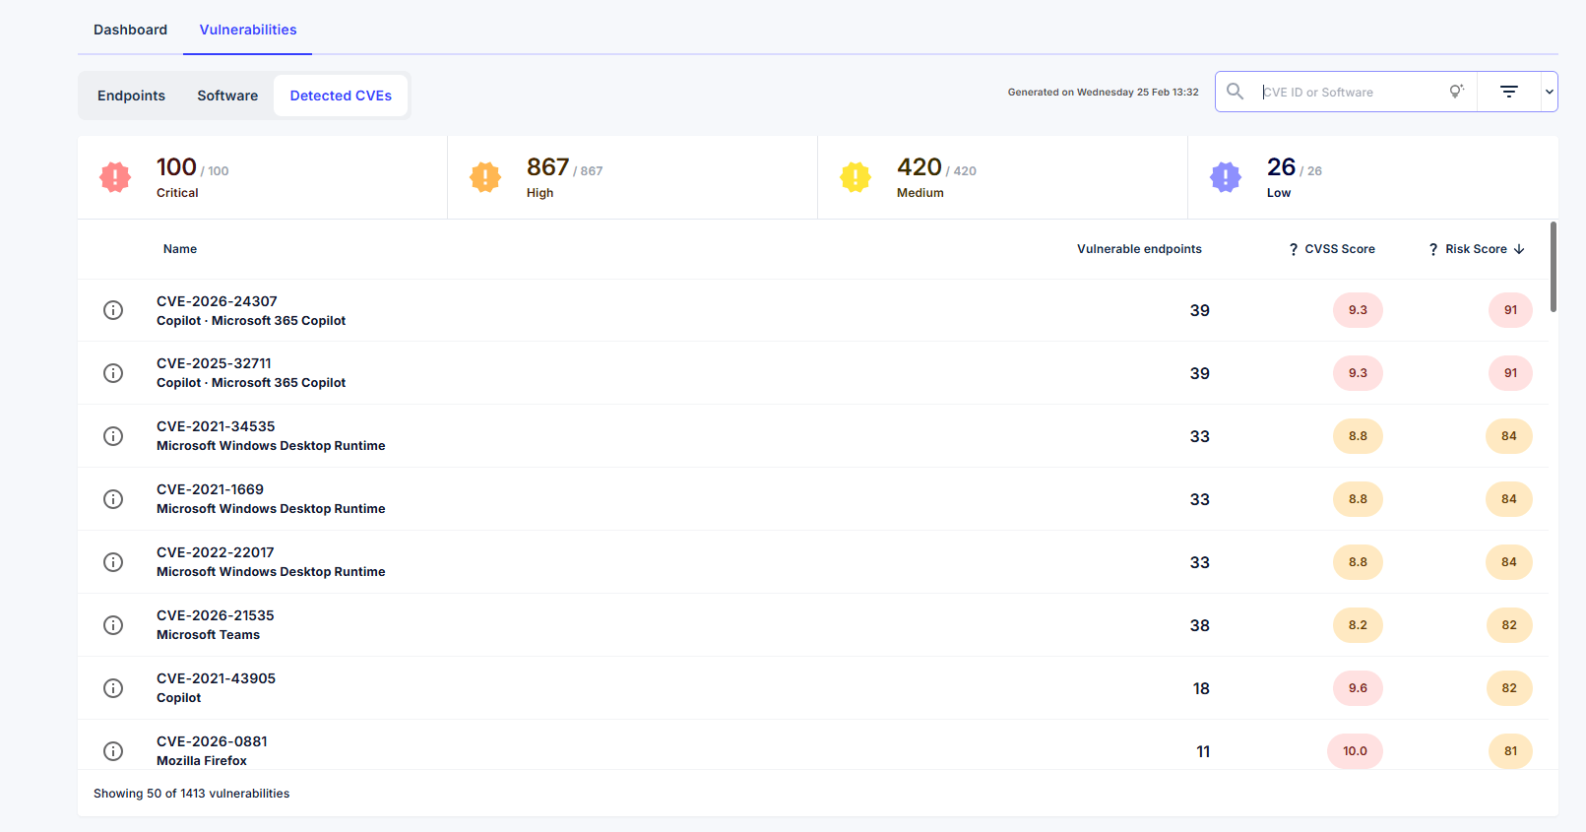Click the Risk Score sort arrow

[1519, 249]
